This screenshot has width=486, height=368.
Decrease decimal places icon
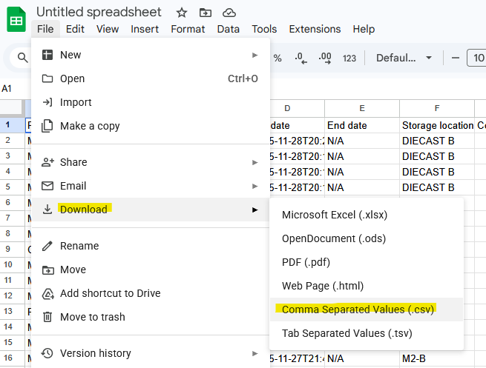(301, 58)
